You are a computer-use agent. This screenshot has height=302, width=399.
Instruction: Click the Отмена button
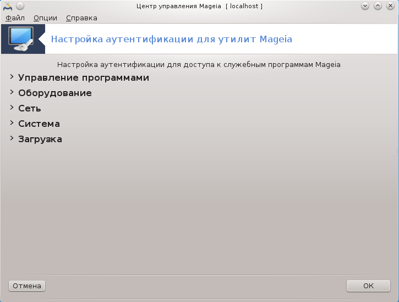[x=27, y=286]
